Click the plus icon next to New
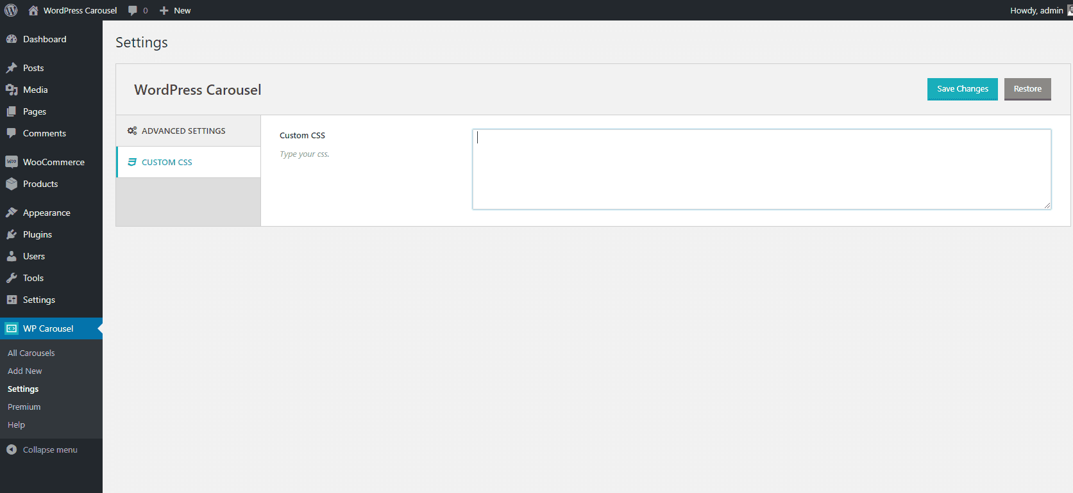The width and height of the screenshot is (1073, 493). pyautogui.click(x=164, y=10)
